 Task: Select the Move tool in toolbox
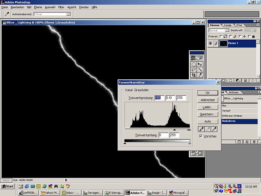[200, 64]
